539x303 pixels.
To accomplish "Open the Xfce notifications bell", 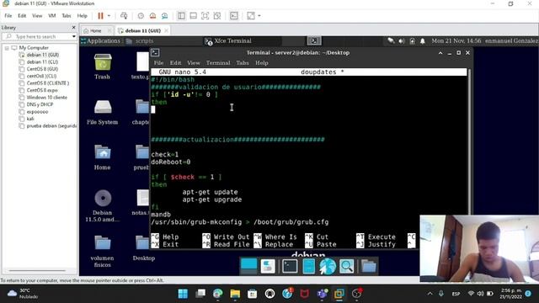I will (x=423, y=41).
